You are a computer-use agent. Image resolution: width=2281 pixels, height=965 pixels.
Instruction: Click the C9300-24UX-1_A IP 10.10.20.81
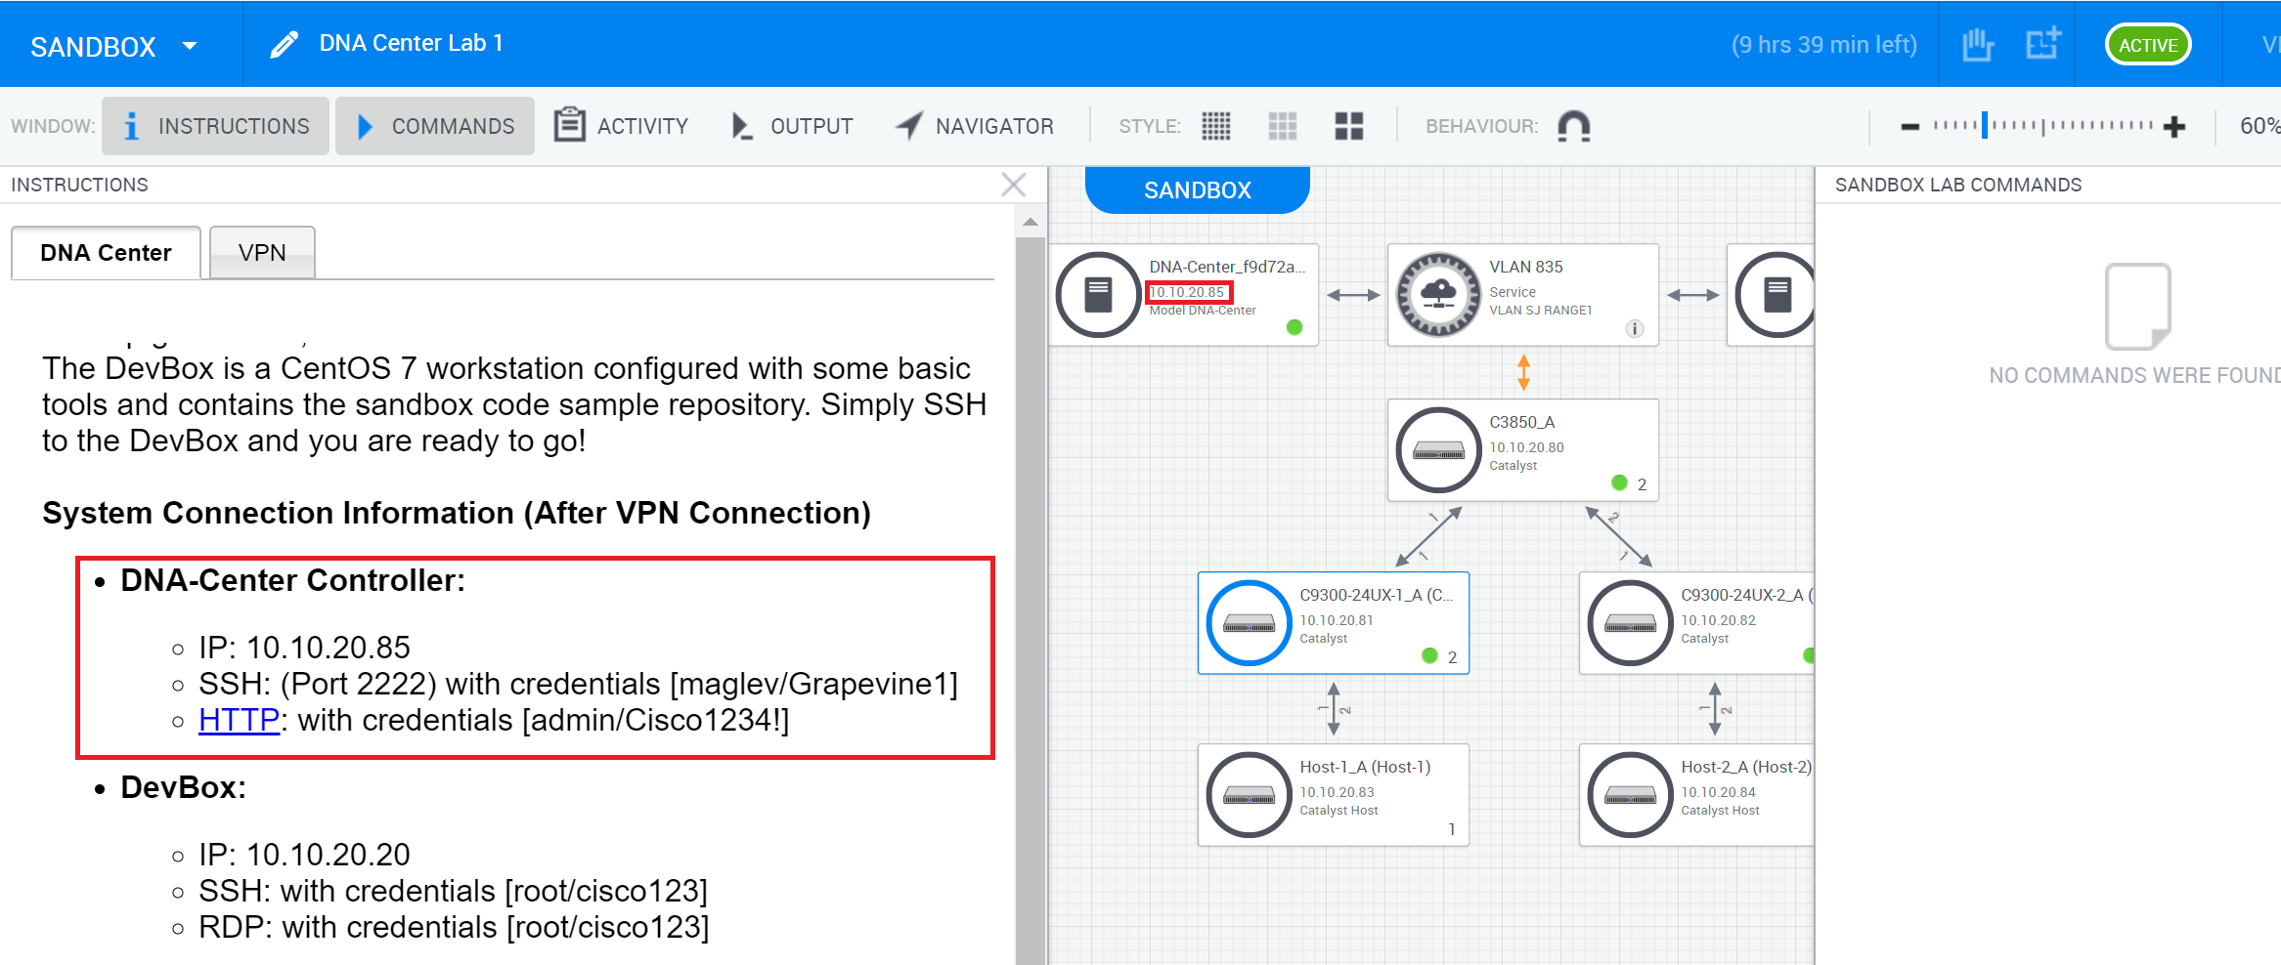pos(1337,620)
